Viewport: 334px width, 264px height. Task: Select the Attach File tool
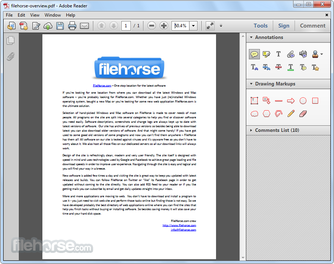(290, 54)
